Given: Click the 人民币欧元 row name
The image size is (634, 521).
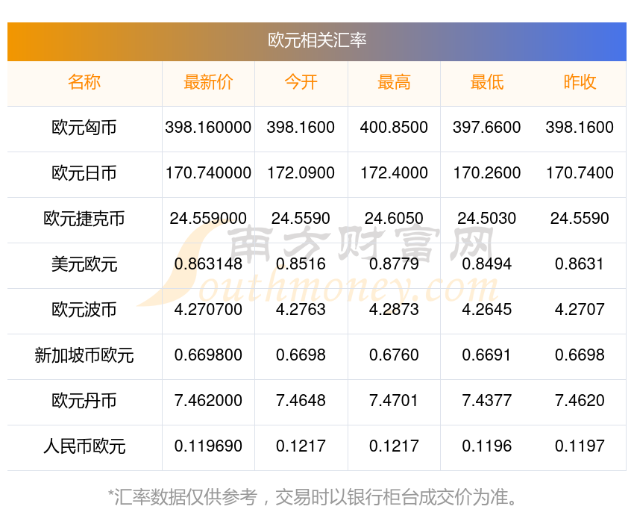Looking at the screenshot, I should coord(84,446).
